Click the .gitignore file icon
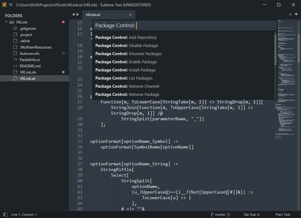Screen dimensions: 301x218 (x=15, y=29)
